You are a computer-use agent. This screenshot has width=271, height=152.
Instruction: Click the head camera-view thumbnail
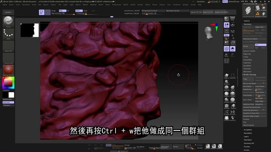(209, 33)
